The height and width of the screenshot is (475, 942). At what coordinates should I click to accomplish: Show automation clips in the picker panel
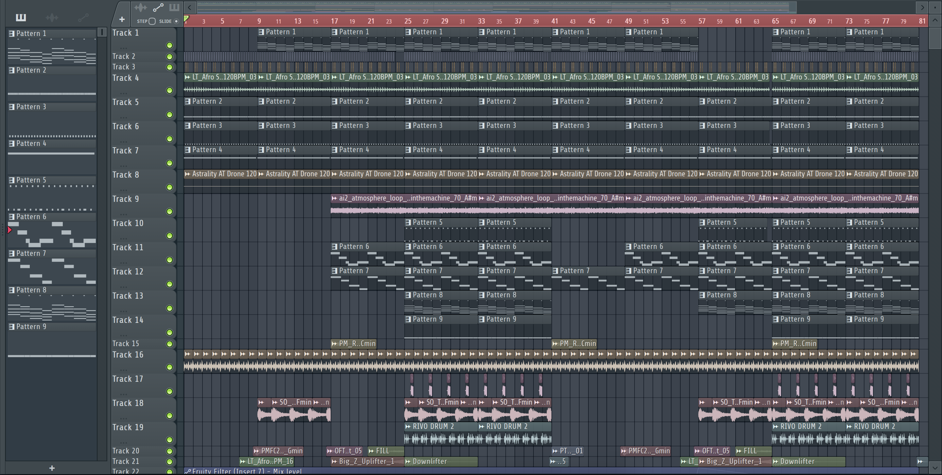pyautogui.click(x=83, y=17)
